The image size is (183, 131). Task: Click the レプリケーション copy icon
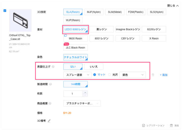click(144, 125)
